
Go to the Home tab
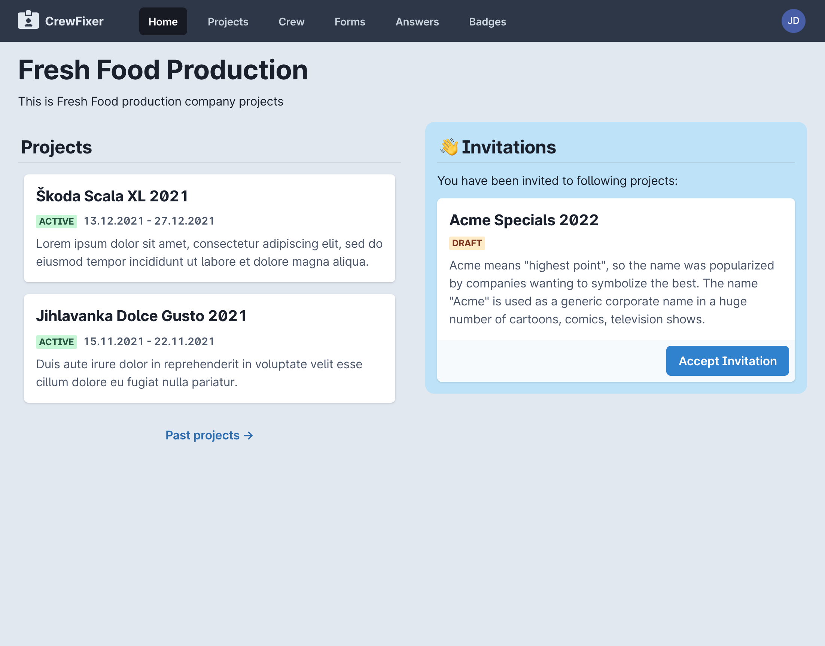[x=163, y=22]
